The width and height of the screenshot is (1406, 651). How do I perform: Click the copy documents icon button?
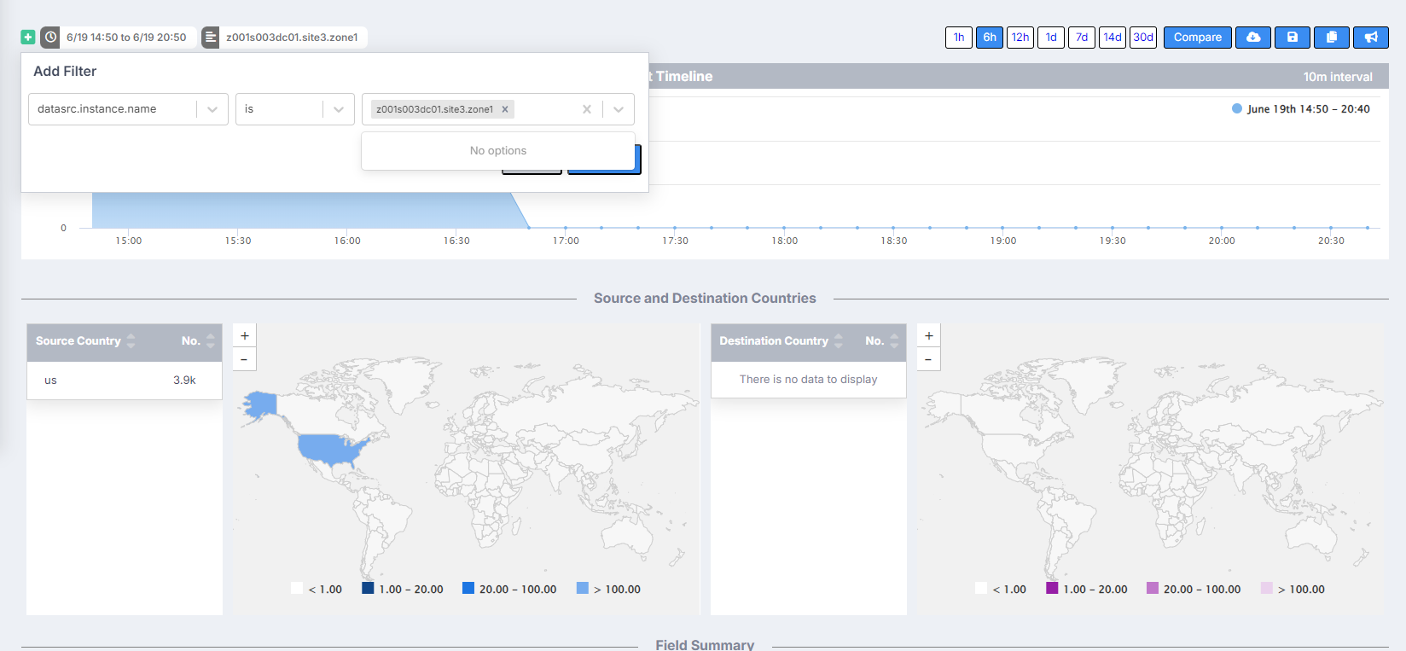pyautogui.click(x=1332, y=38)
